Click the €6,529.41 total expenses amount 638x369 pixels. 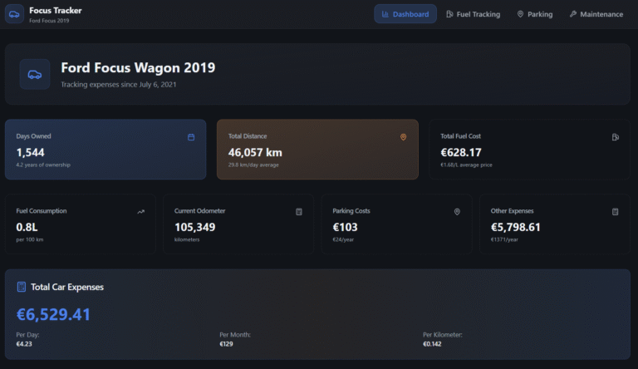pyautogui.click(x=53, y=314)
